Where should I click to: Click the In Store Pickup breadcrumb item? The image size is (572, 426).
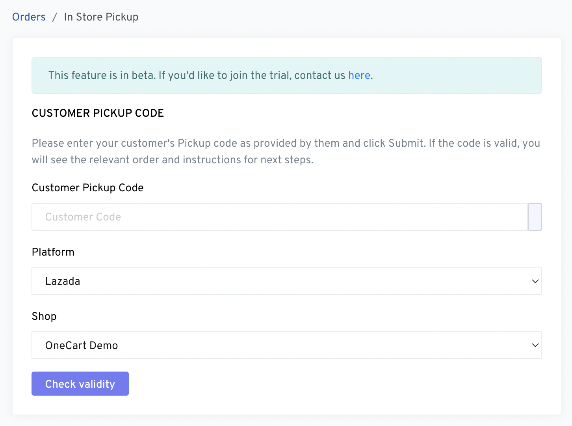pos(101,17)
